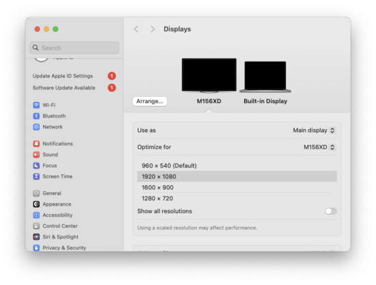Screen dimensions: 376x285
Task: Select the Built-in Display thumbnail
Action: (x=265, y=82)
